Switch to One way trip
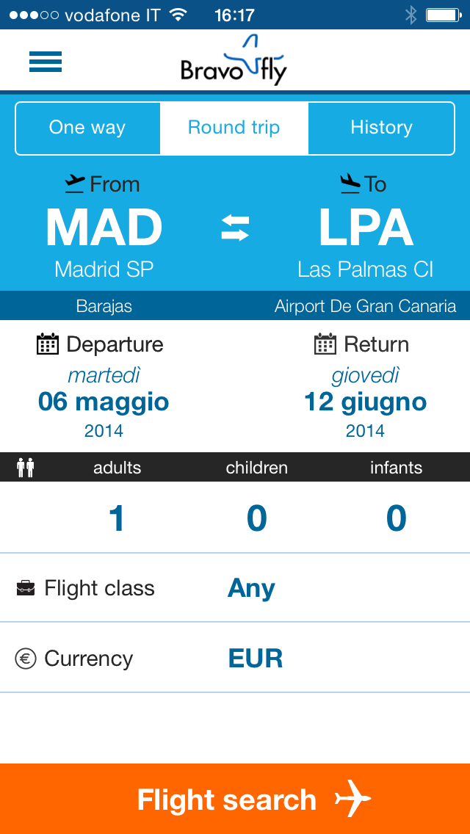The height and width of the screenshot is (834, 470). tap(87, 128)
